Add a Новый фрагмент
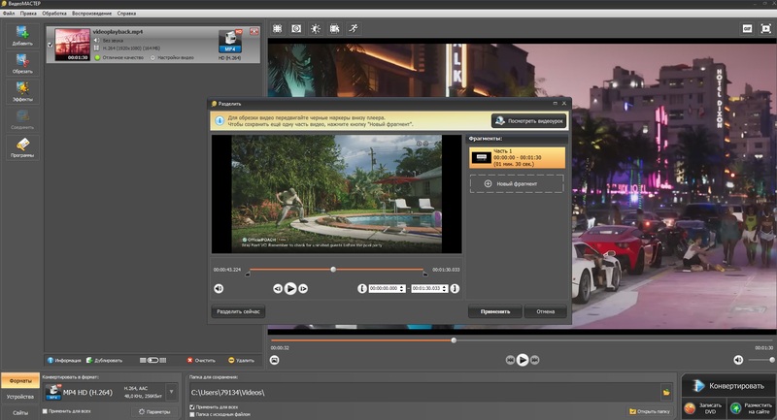 [x=517, y=183]
